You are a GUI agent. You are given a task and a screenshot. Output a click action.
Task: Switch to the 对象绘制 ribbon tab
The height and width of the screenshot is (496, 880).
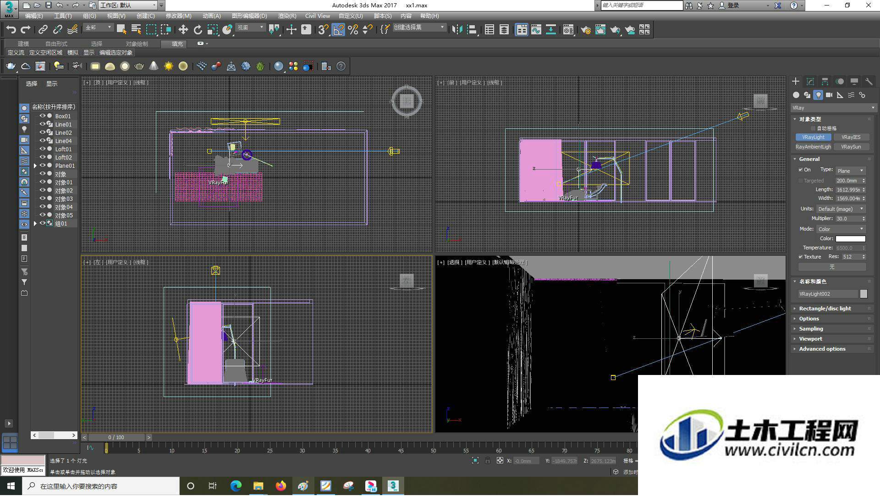point(137,44)
